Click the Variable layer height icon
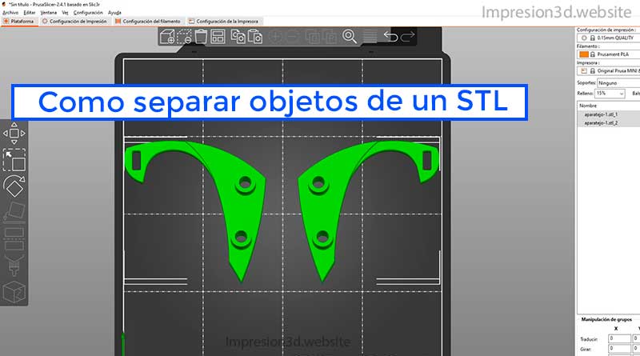Image resolution: width=640 pixels, height=356 pixels. pyautogui.click(x=370, y=37)
